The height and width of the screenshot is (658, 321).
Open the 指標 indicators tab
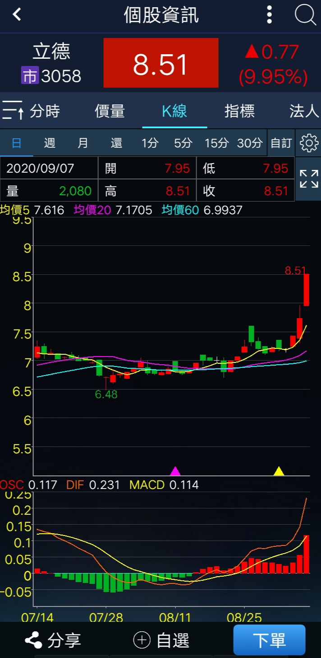tap(239, 111)
